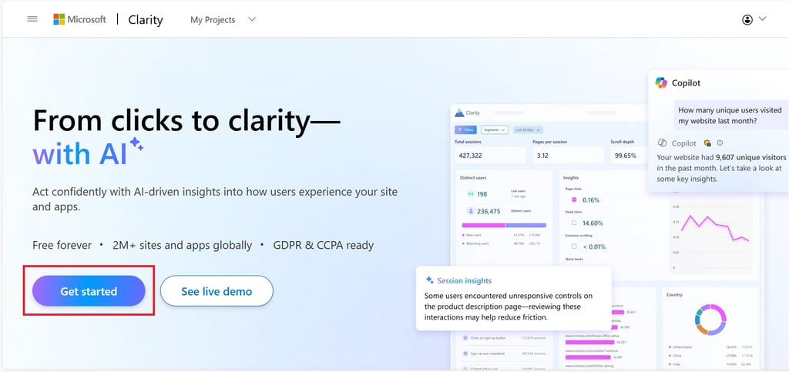Open the Last 30 days dropdown
This screenshot has width=789, height=372.
528,129
